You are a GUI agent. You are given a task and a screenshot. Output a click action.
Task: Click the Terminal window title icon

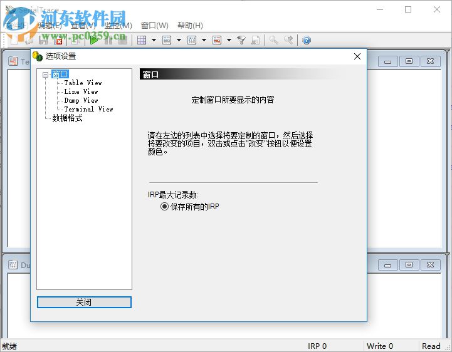tap(13, 61)
